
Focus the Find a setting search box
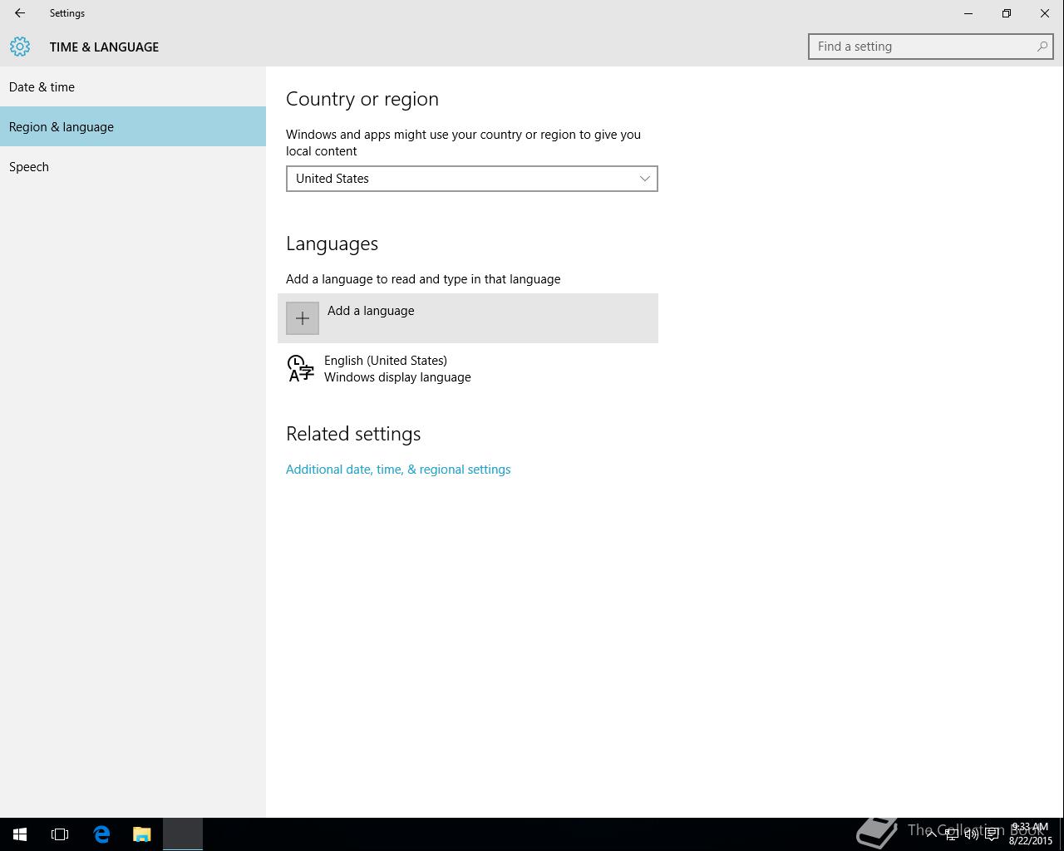pyautogui.click(x=930, y=47)
